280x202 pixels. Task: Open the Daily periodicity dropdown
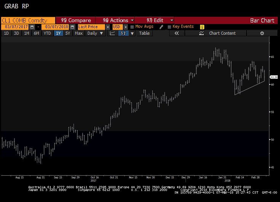click(x=95, y=33)
